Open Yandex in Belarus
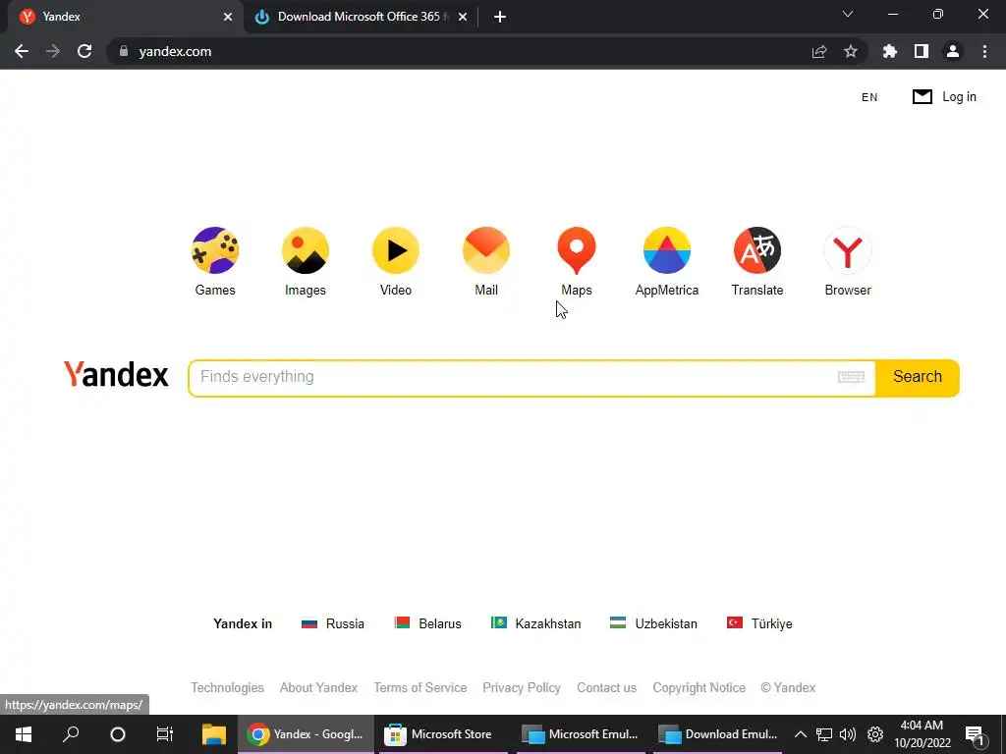Screen dimensions: 1006x754 tap(428, 623)
